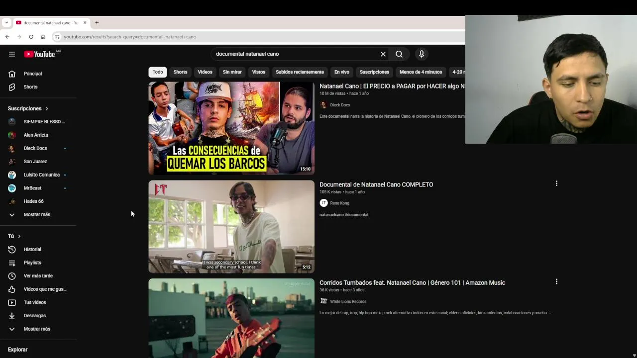Click the YouTube logo
Viewport: 637px width, 358px height.
40,54
